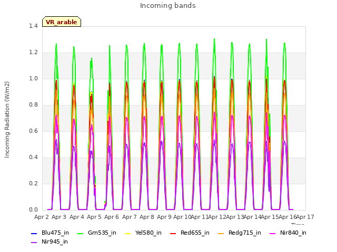Click the Redg715_in orange legend swatch

(x=221, y=233)
